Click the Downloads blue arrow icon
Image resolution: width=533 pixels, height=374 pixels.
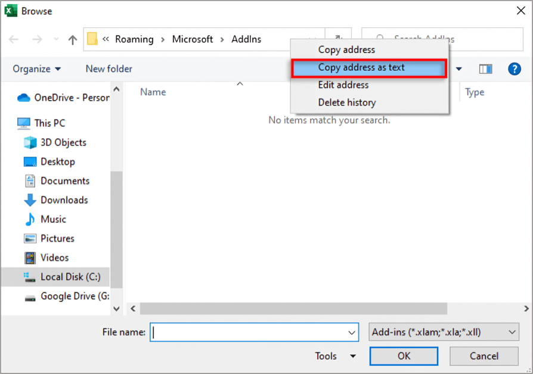[30, 200]
